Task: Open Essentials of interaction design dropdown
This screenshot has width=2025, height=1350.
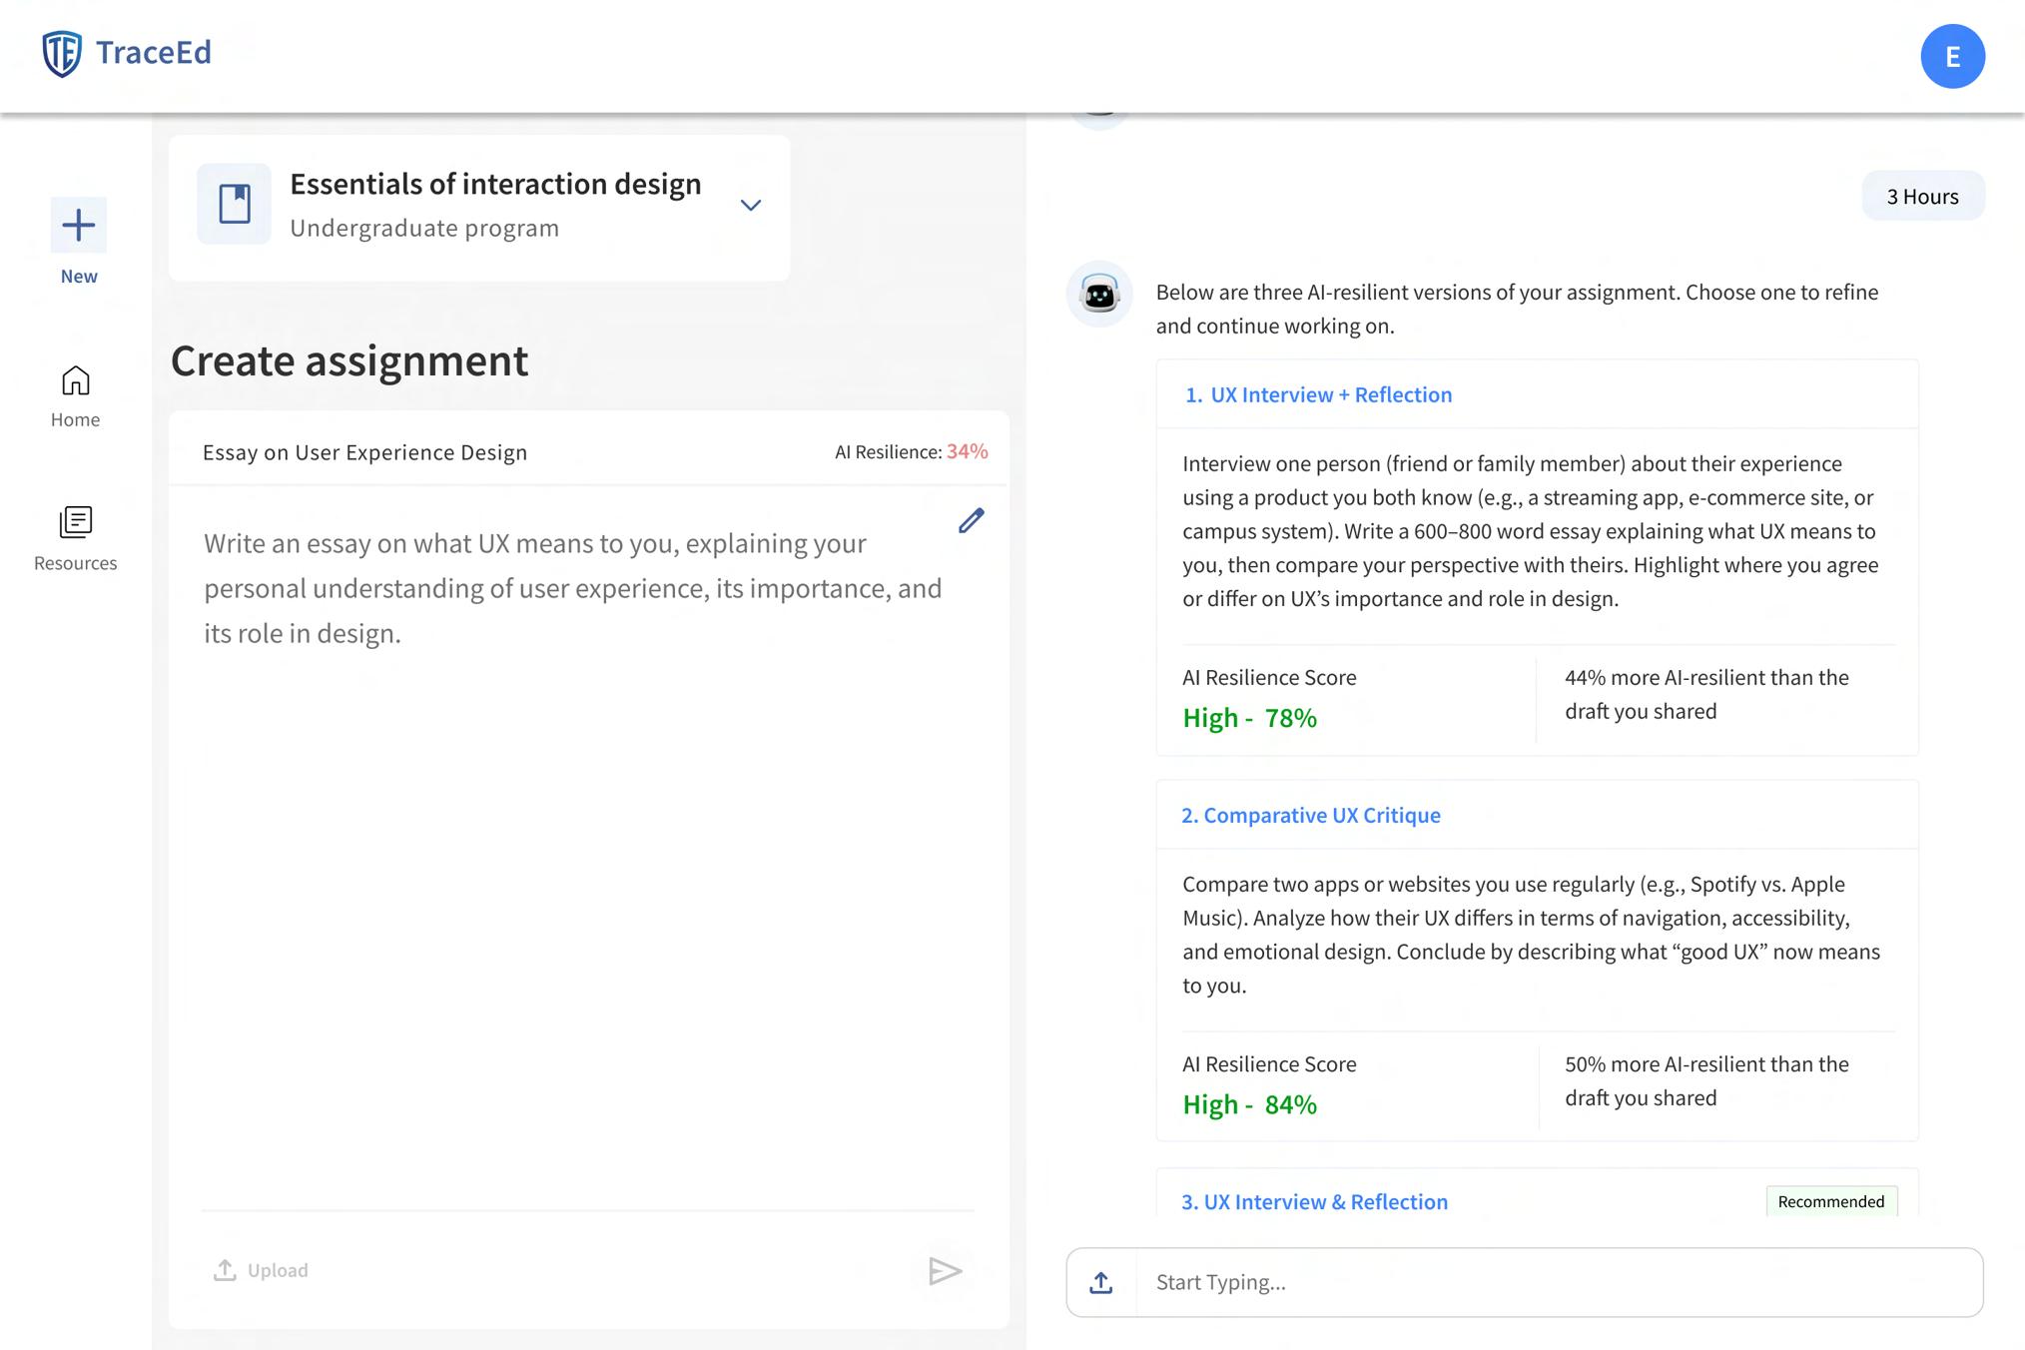Action: (x=495, y=185)
